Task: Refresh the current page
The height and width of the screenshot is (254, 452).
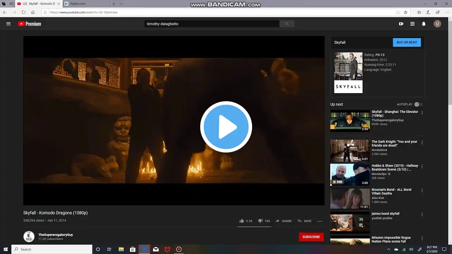Action: [23, 12]
